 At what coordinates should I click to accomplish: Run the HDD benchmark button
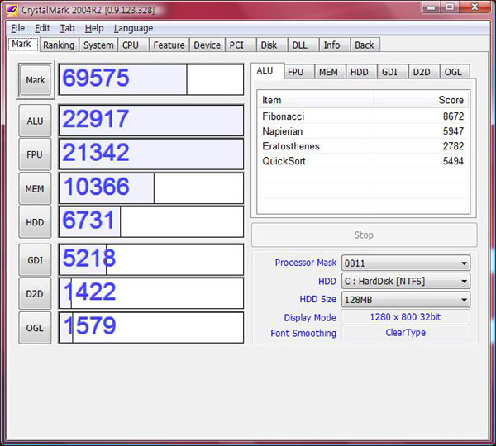pos(35,222)
